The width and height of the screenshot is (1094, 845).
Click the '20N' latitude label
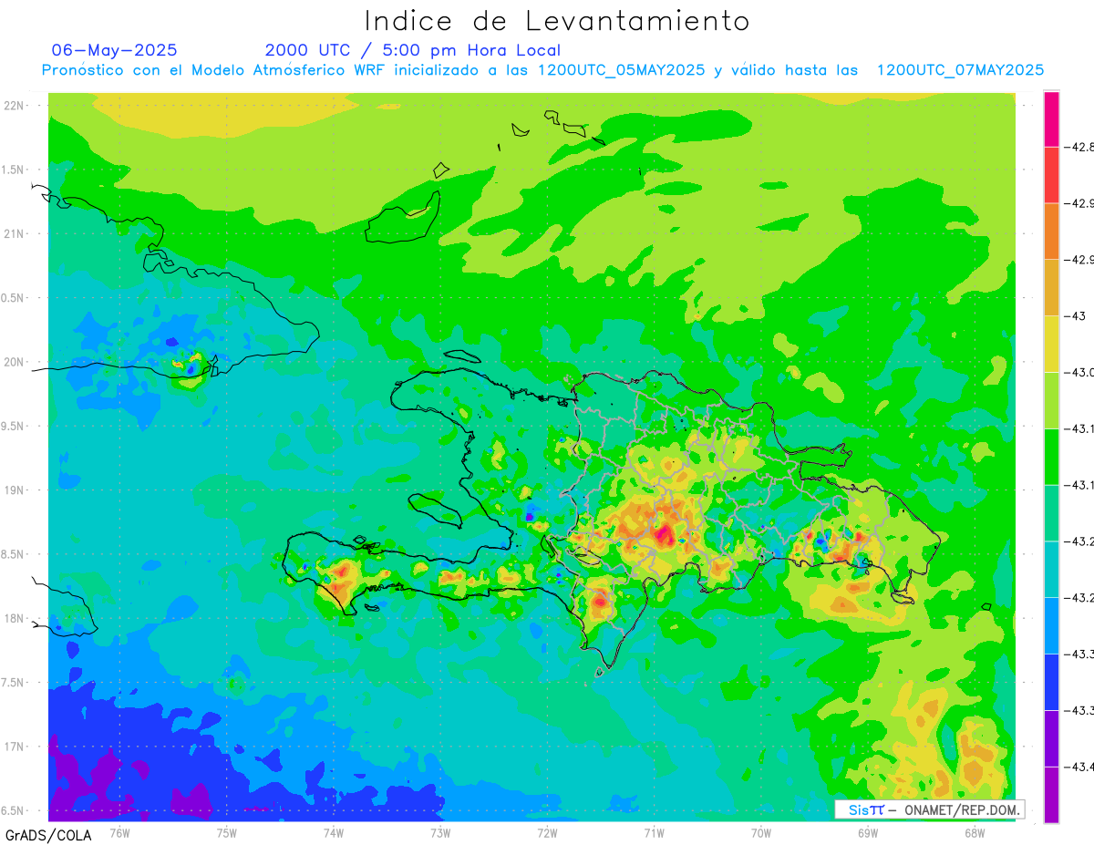point(15,362)
